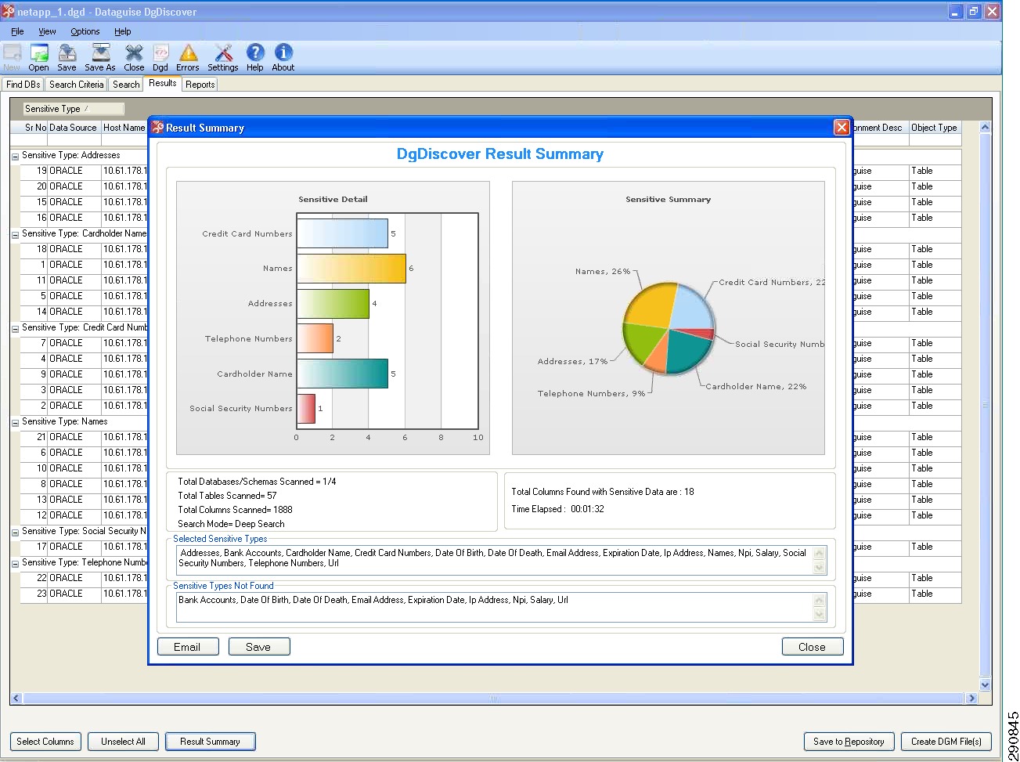
Task: Open the Options menu
Action: (x=85, y=31)
